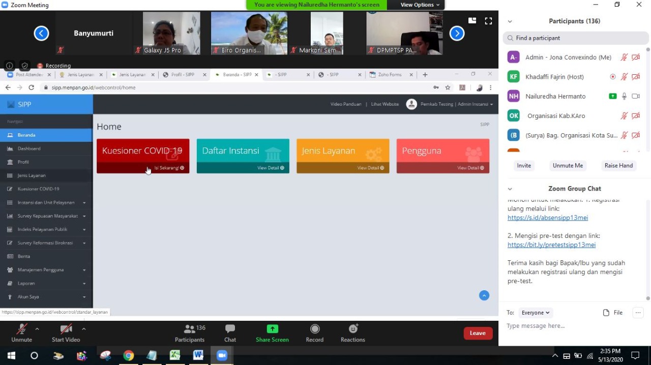651x365 pixels.
Task: Click View Detail on Pengguna card
Action: (470, 168)
